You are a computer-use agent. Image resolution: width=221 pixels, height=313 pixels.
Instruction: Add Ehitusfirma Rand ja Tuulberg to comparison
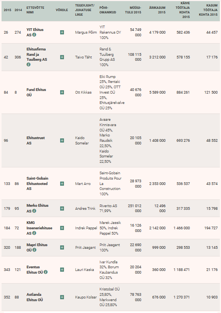pos(62,57)
